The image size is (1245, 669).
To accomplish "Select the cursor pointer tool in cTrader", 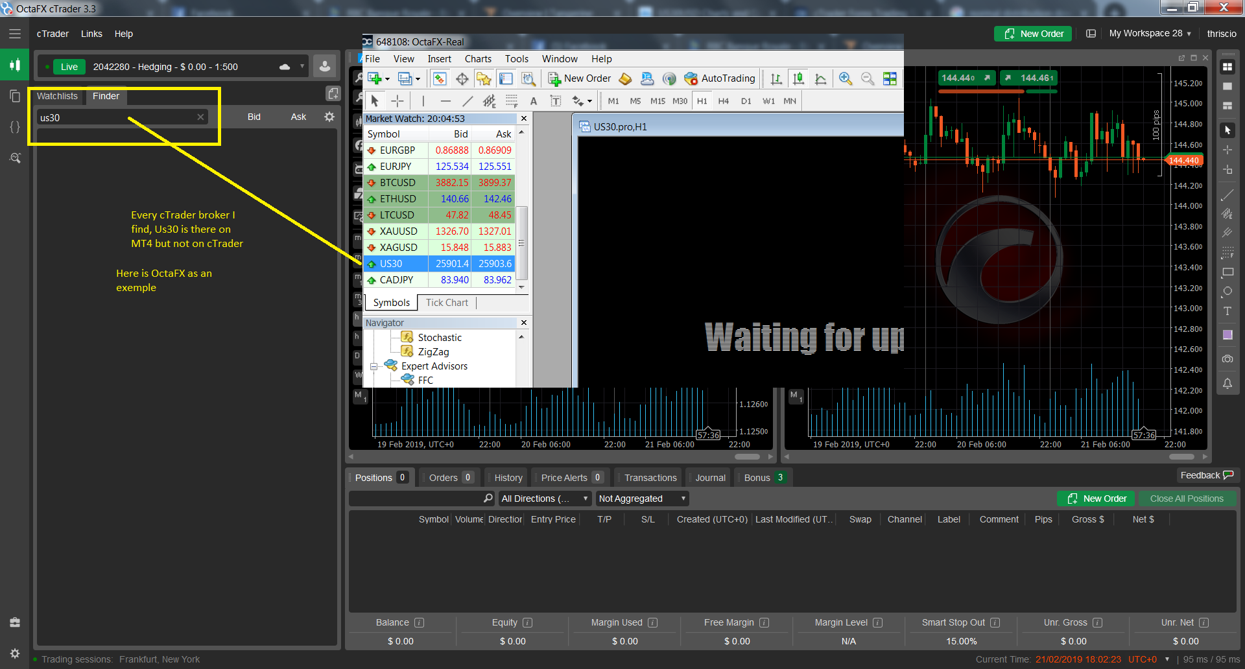I will [1227, 130].
